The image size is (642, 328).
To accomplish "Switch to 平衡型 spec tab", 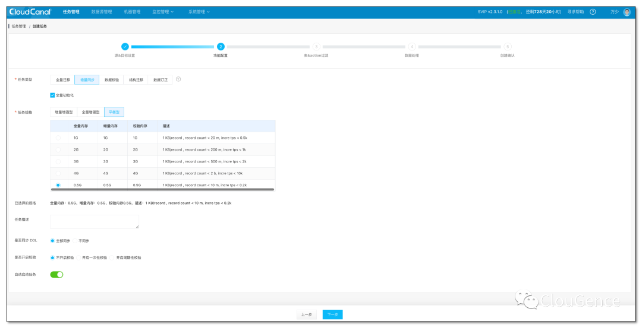I will [114, 112].
